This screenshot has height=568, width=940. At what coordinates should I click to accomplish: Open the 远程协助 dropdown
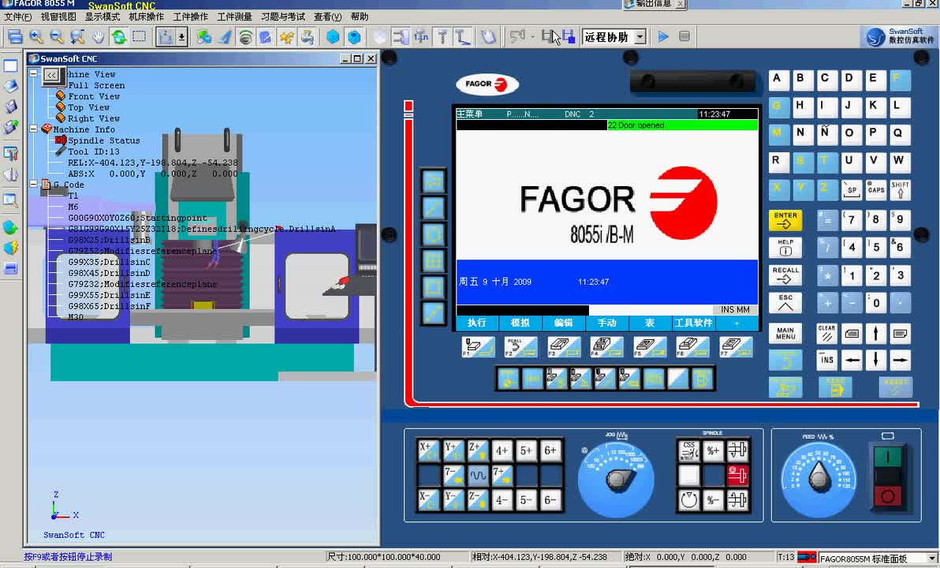(x=640, y=37)
